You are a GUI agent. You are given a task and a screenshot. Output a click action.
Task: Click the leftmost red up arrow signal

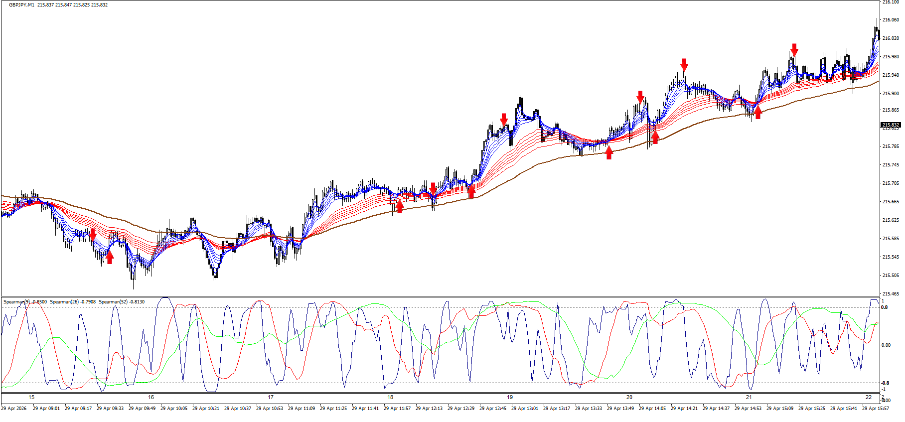click(x=110, y=257)
